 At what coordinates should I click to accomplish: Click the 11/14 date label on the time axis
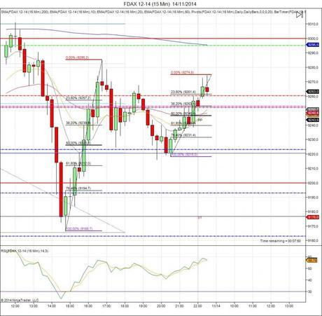tap(216, 305)
